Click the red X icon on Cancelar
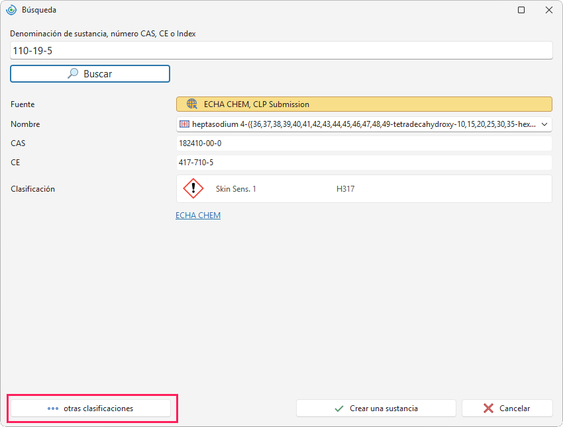 coord(488,408)
